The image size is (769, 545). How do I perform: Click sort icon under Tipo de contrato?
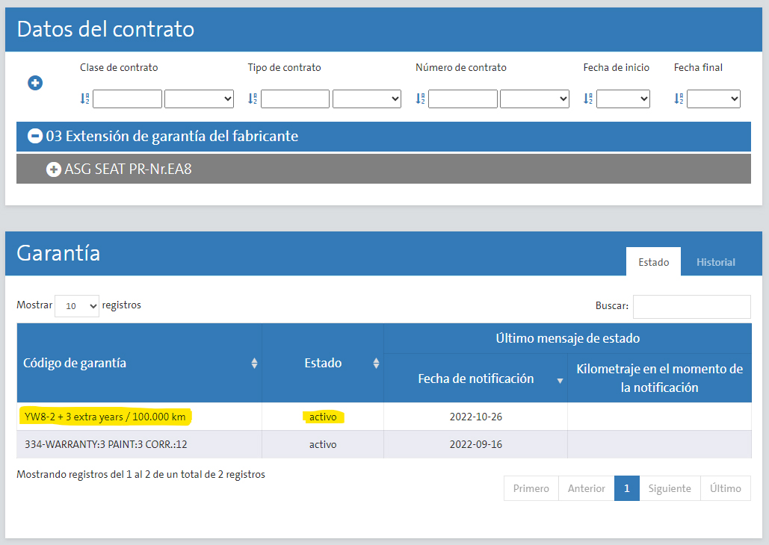(253, 99)
